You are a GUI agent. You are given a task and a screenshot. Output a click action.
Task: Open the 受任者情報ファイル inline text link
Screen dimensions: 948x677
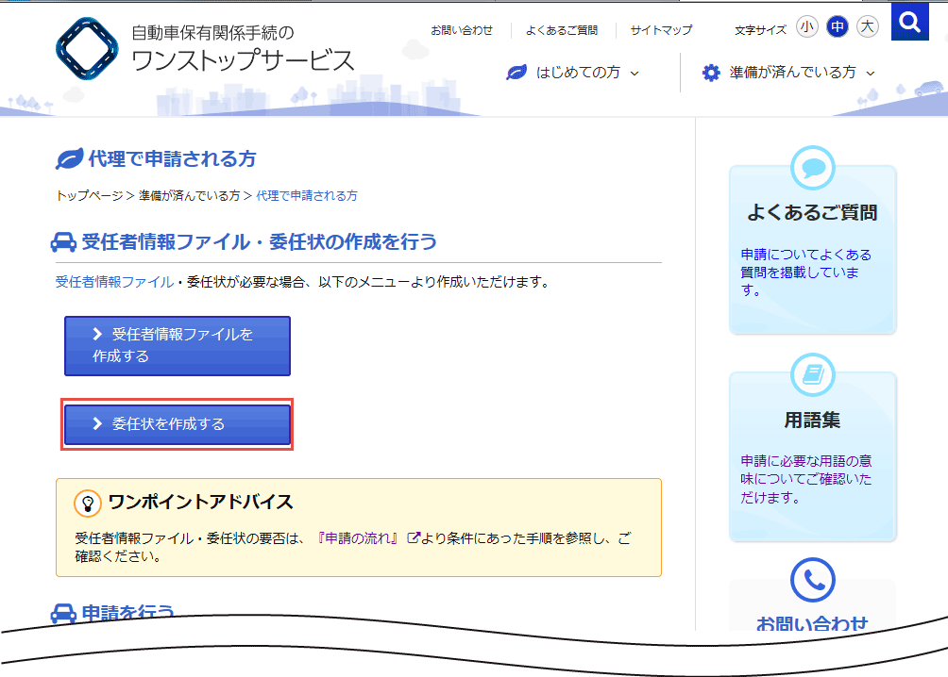114,282
